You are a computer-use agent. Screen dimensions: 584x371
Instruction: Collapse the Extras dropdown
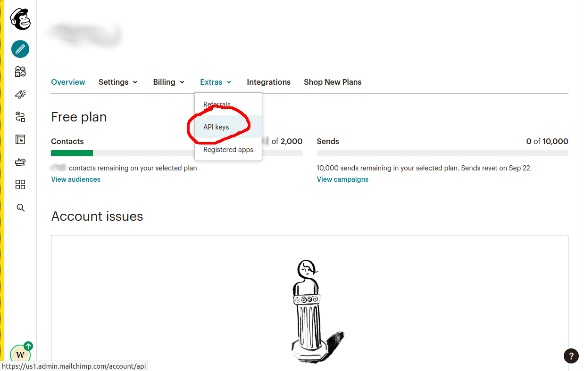(x=216, y=82)
